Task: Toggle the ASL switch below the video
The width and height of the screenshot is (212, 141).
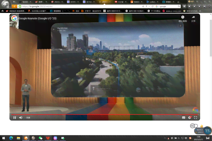Action: click(x=194, y=126)
